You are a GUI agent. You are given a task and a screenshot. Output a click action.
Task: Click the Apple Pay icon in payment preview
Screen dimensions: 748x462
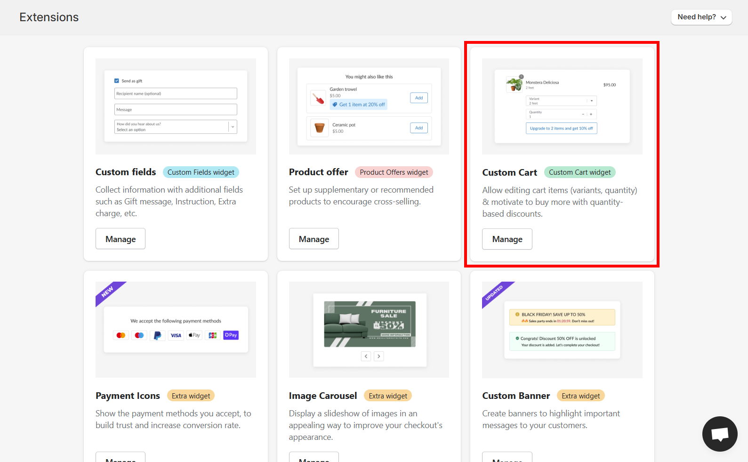coord(194,335)
